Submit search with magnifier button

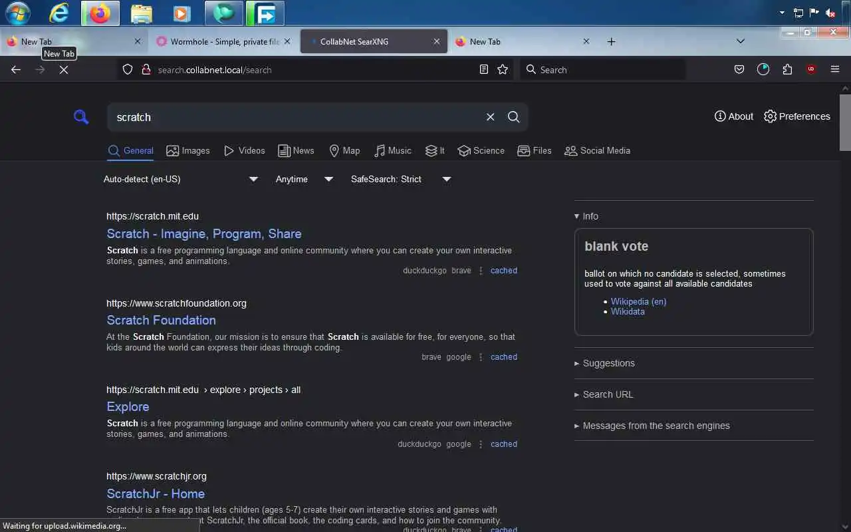tap(513, 117)
